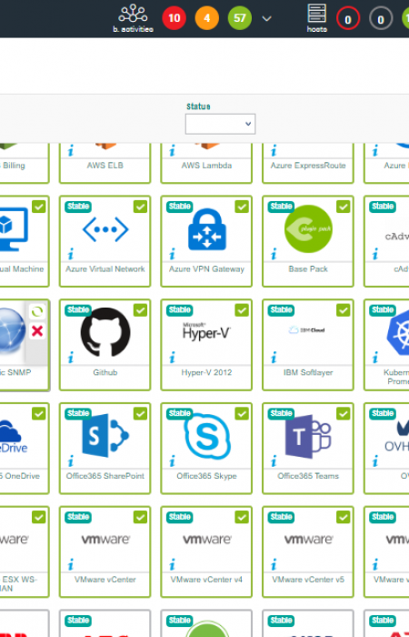Toggle the Hyper-V 2012 checkmark
Image resolution: width=409 pixels, height=637 pixels.
[x=242, y=310]
